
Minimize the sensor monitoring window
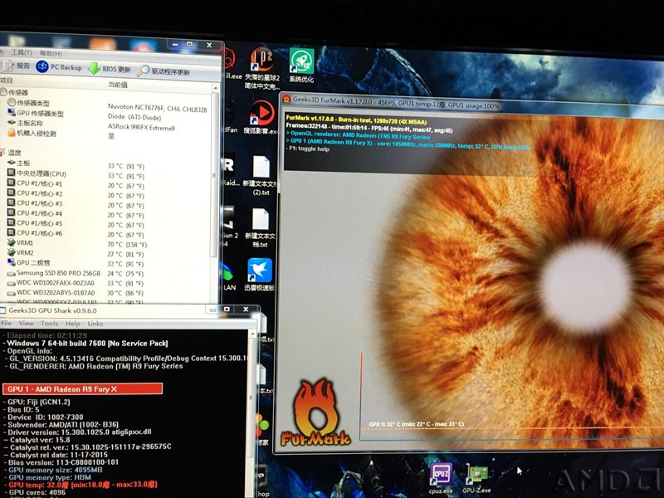pos(174,44)
